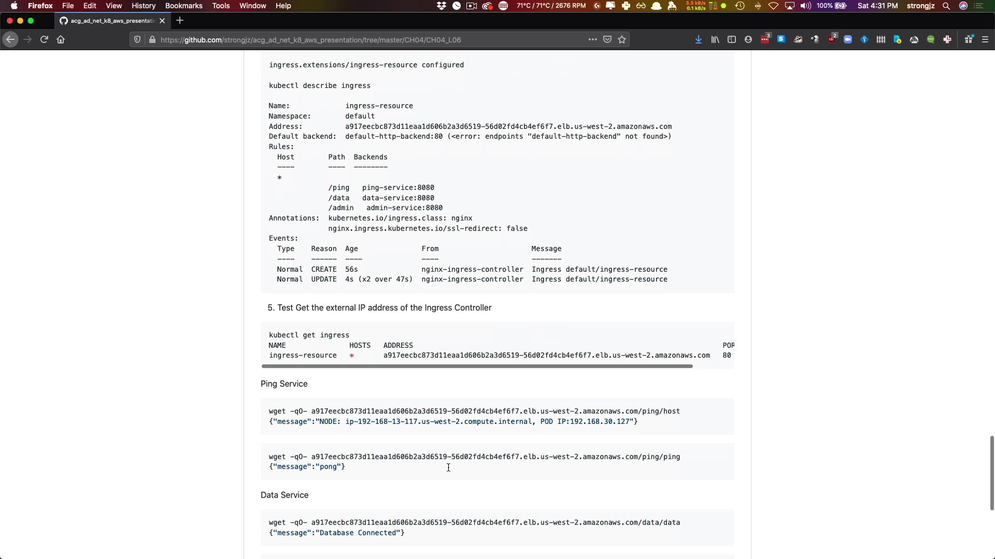Click the uBlock Origin extension icon

pyautogui.click(x=832, y=40)
